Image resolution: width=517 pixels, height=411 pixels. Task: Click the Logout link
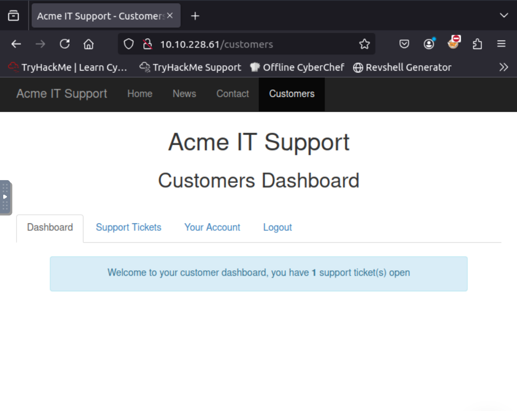(277, 228)
